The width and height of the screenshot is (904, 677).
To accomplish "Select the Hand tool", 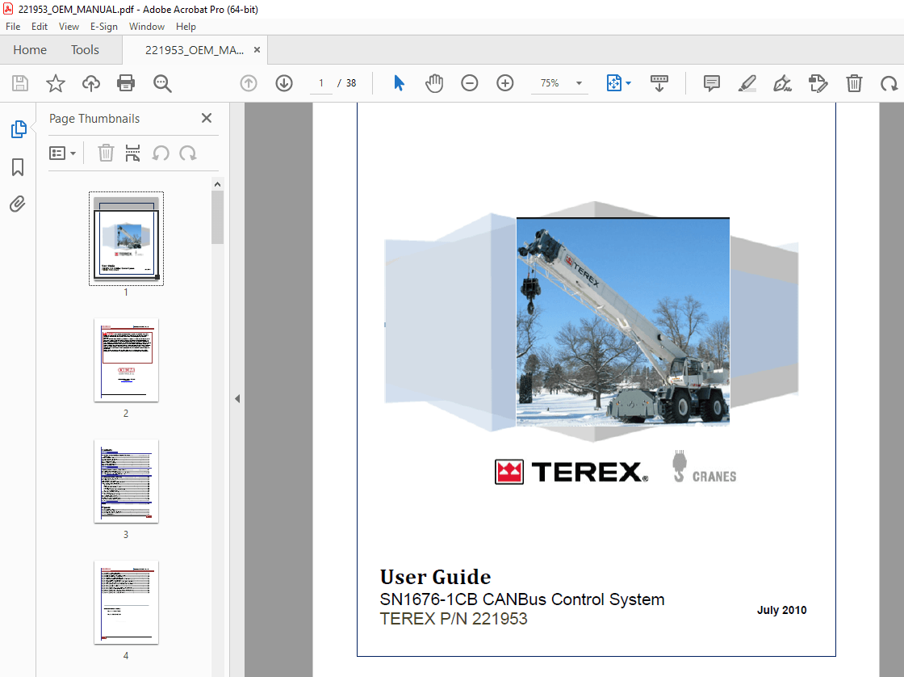I will pos(434,83).
